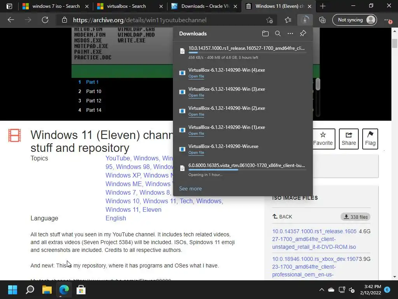Play Part 10 in the playlist
The height and width of the screenshot is (299, 398).
(x=94, y=91)
